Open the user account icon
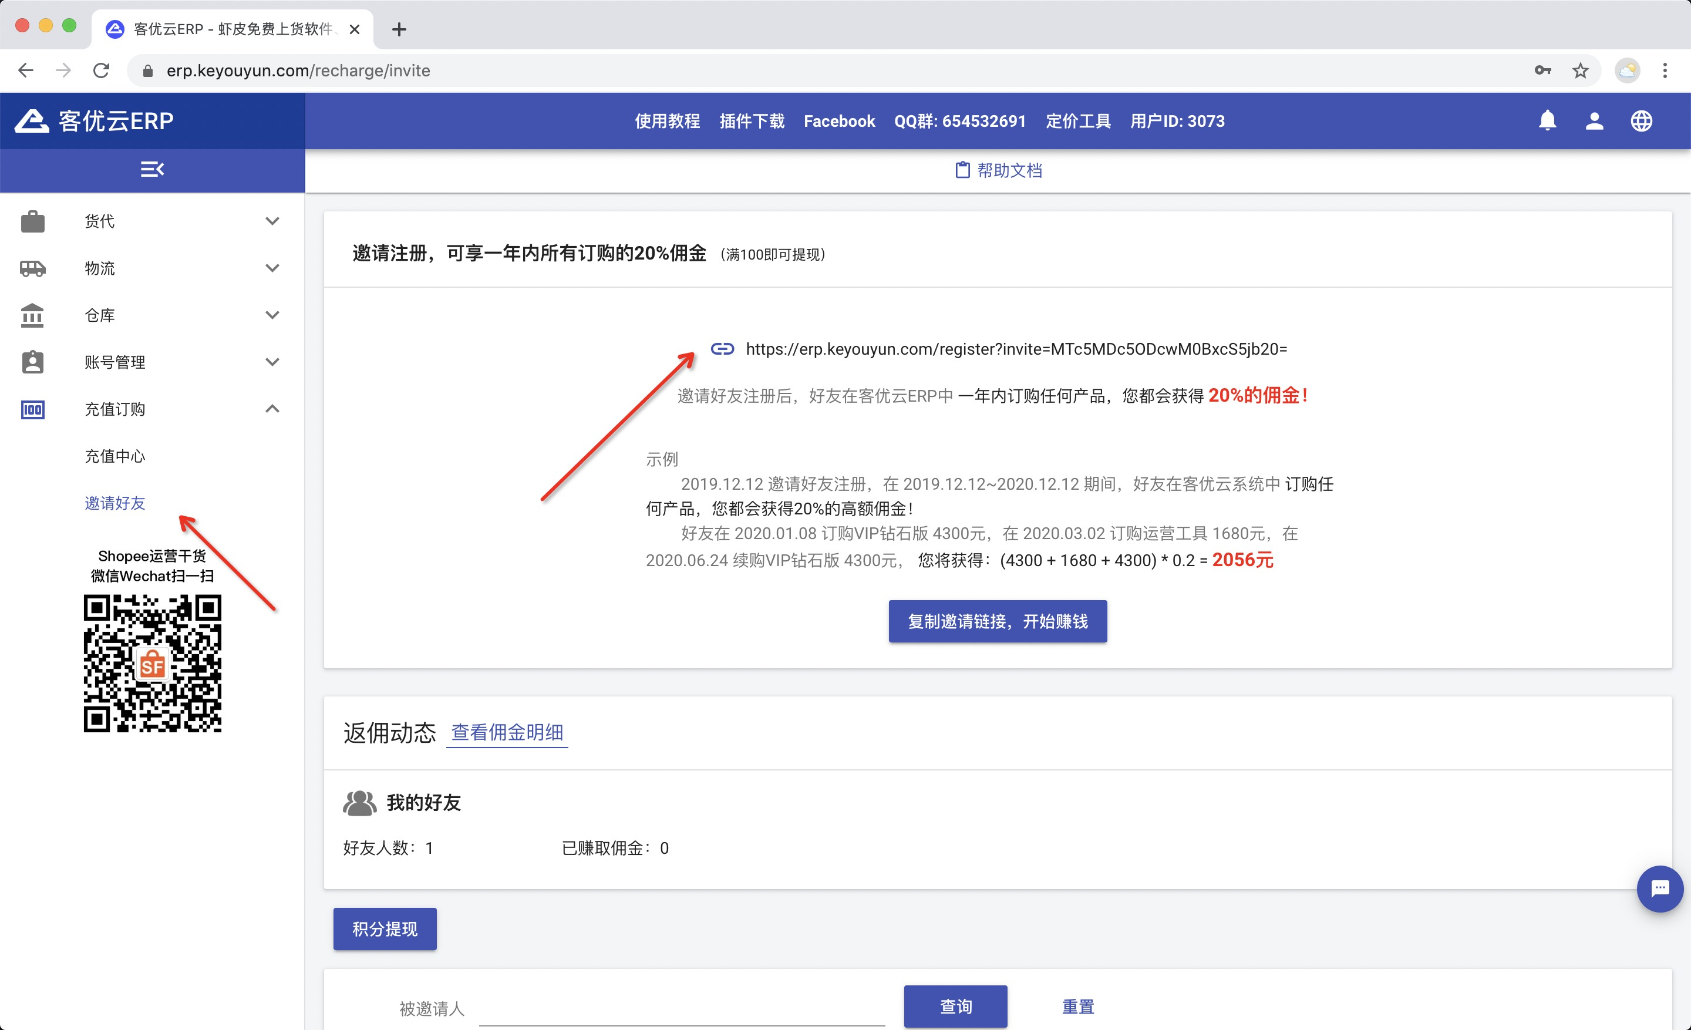The height and width of the screenshot is (1030, 1691). 1594,121
